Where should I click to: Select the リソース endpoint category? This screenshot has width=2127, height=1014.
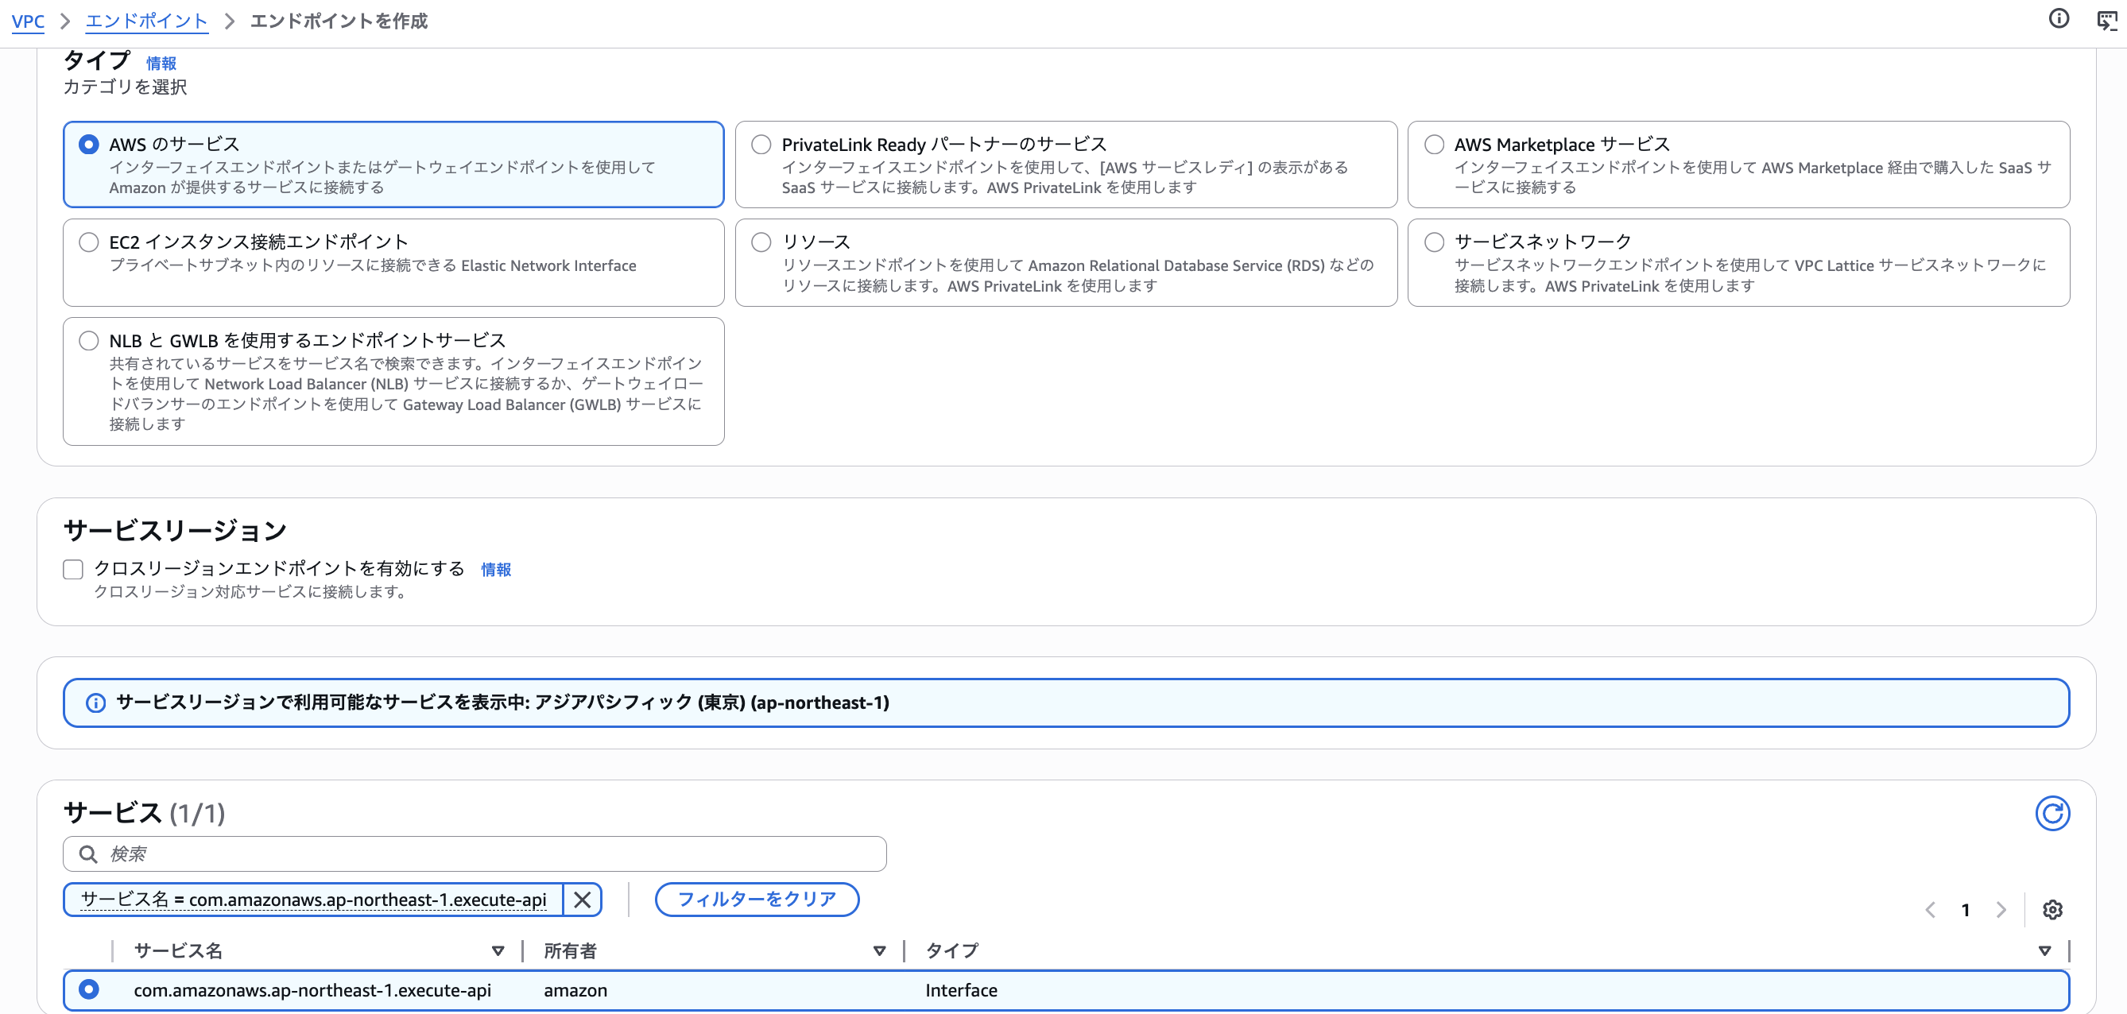761,241
